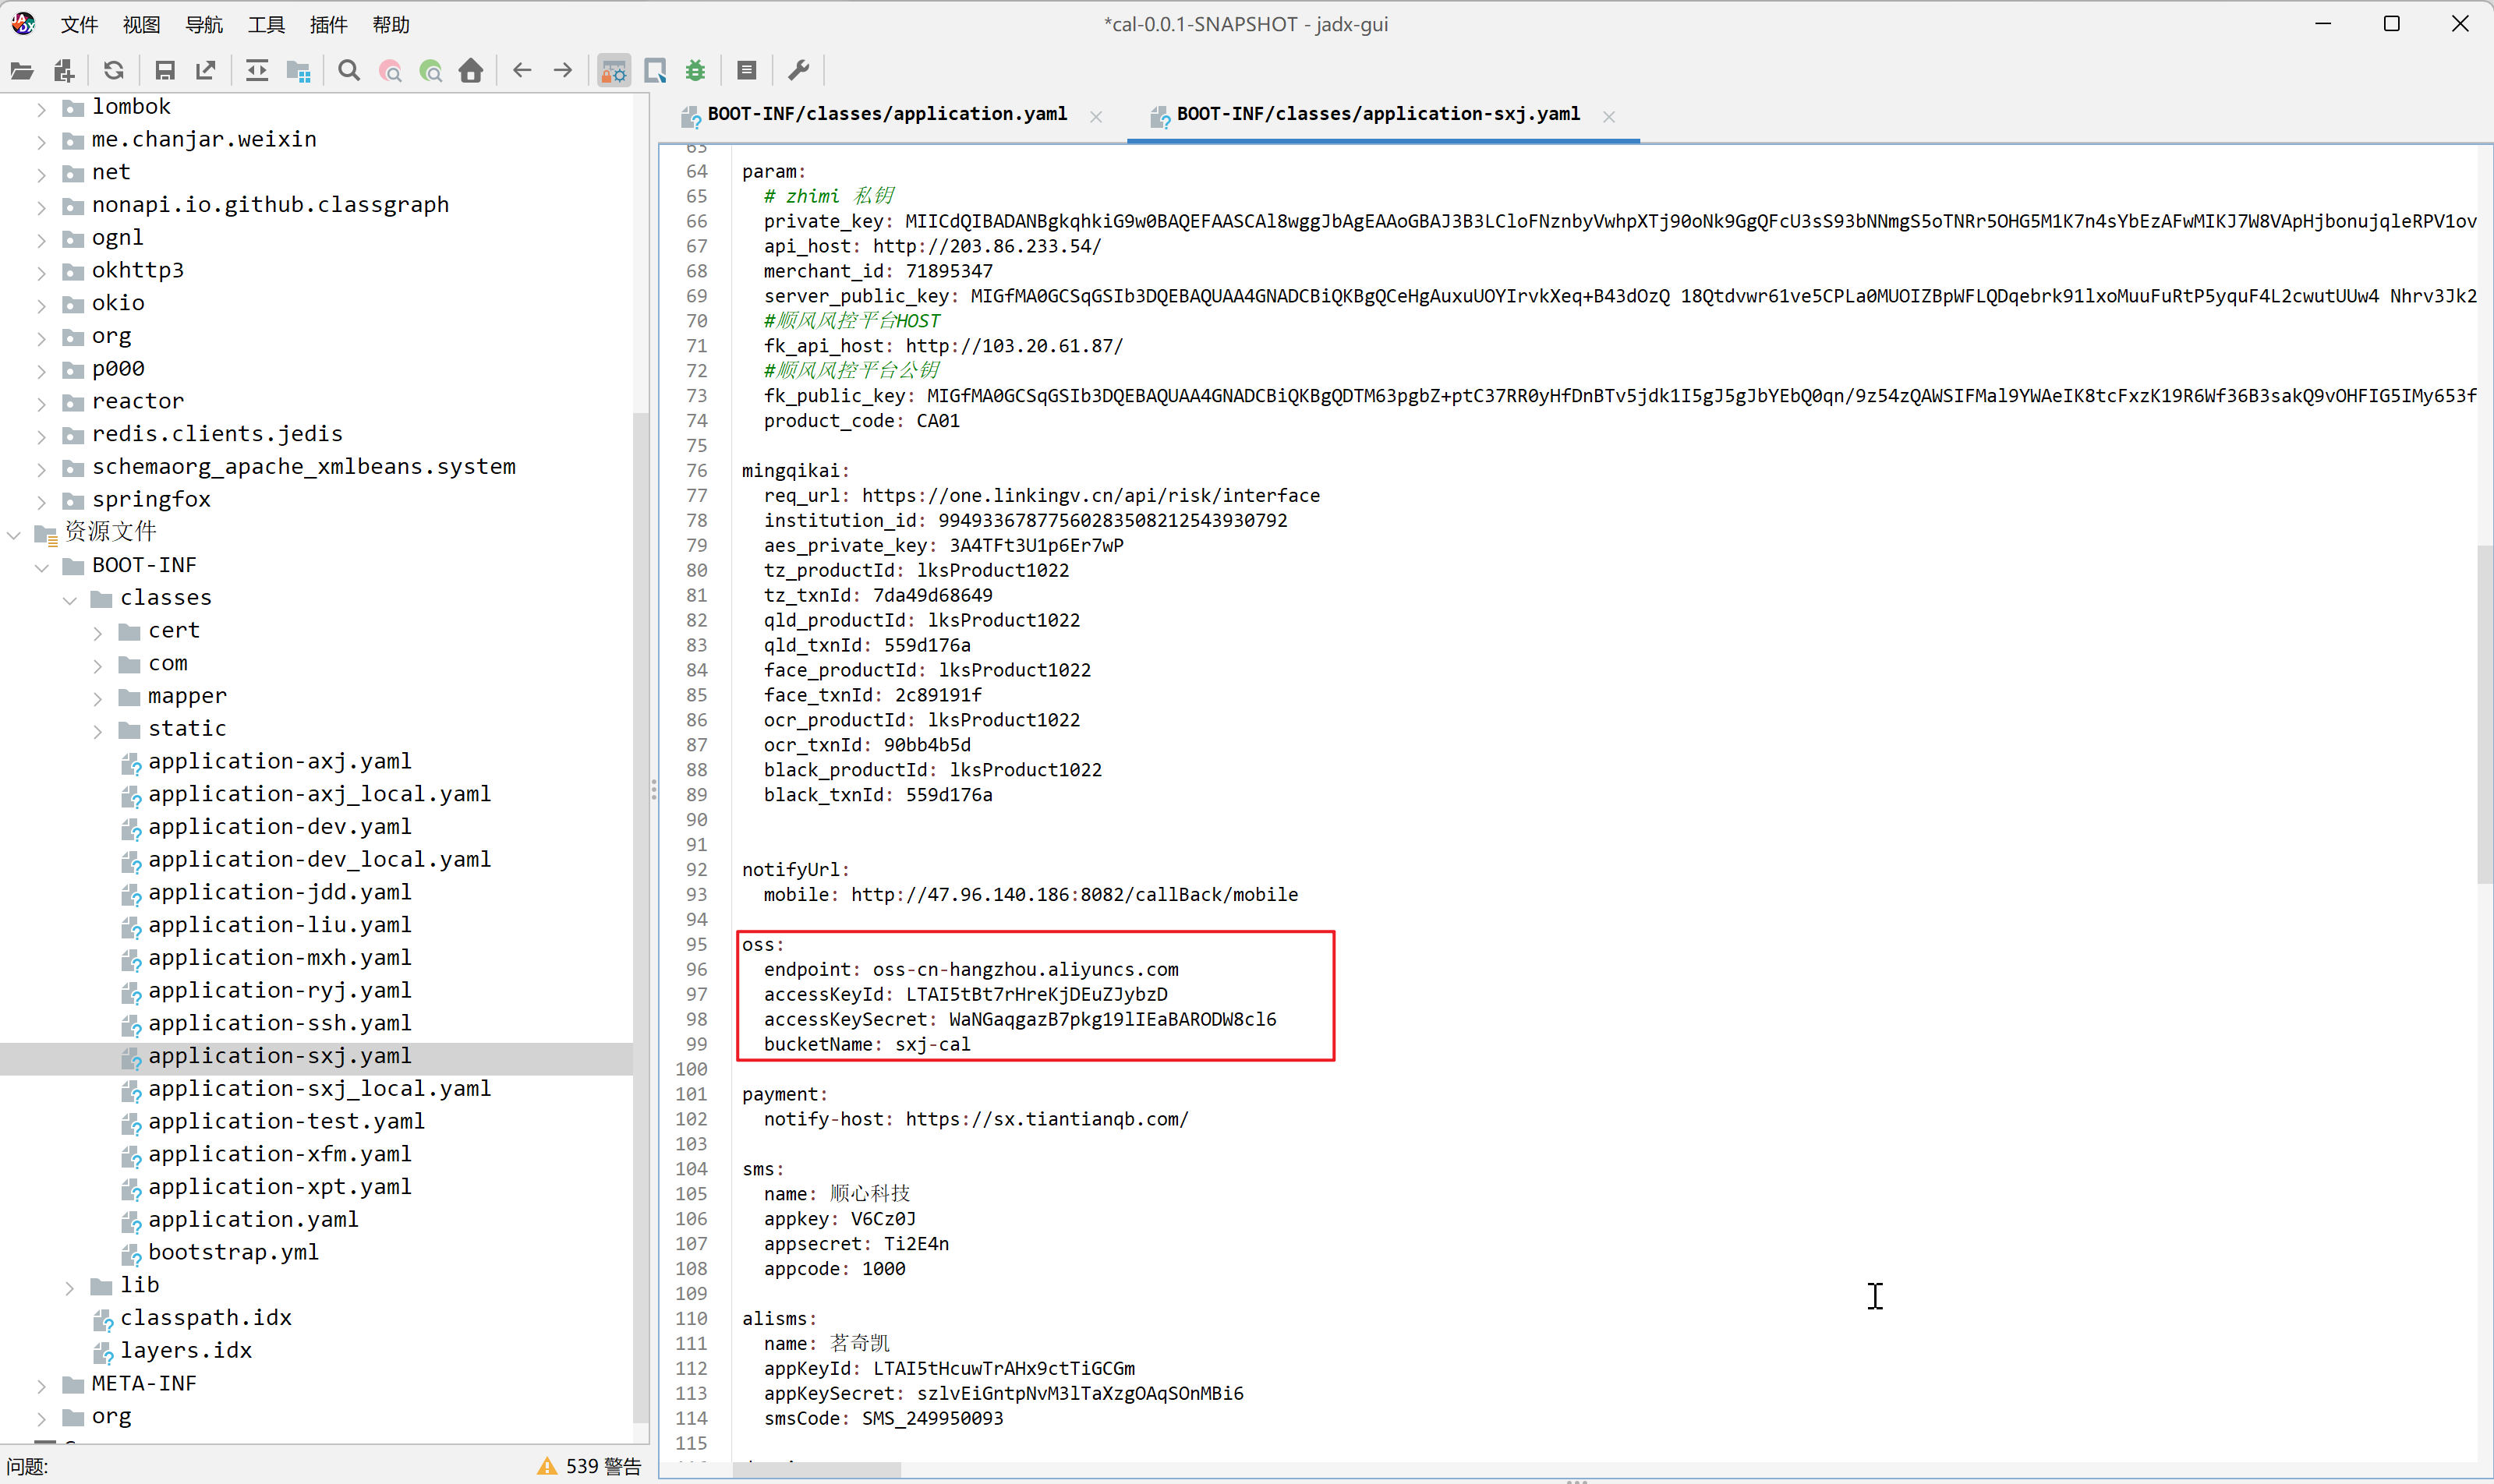This screenshot has width=2494, height=1484.
Task: Open application-dev.yaml in tree
Action: [279, 827]
